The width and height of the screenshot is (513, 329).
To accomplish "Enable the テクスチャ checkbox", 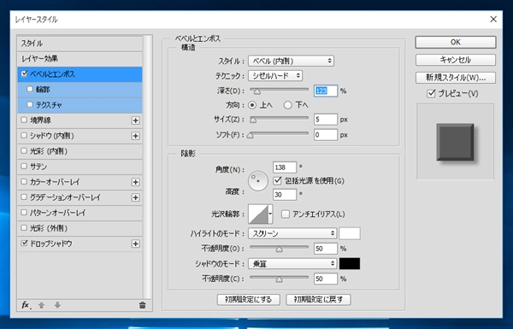I will (30, 104).
